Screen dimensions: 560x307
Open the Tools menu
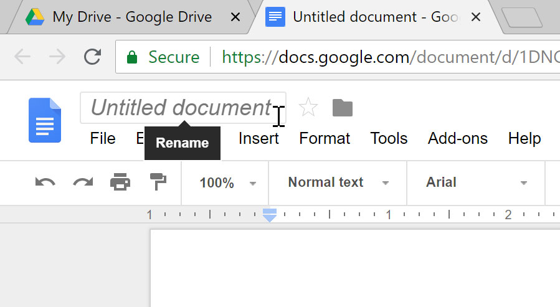click(x=389, y=138)
